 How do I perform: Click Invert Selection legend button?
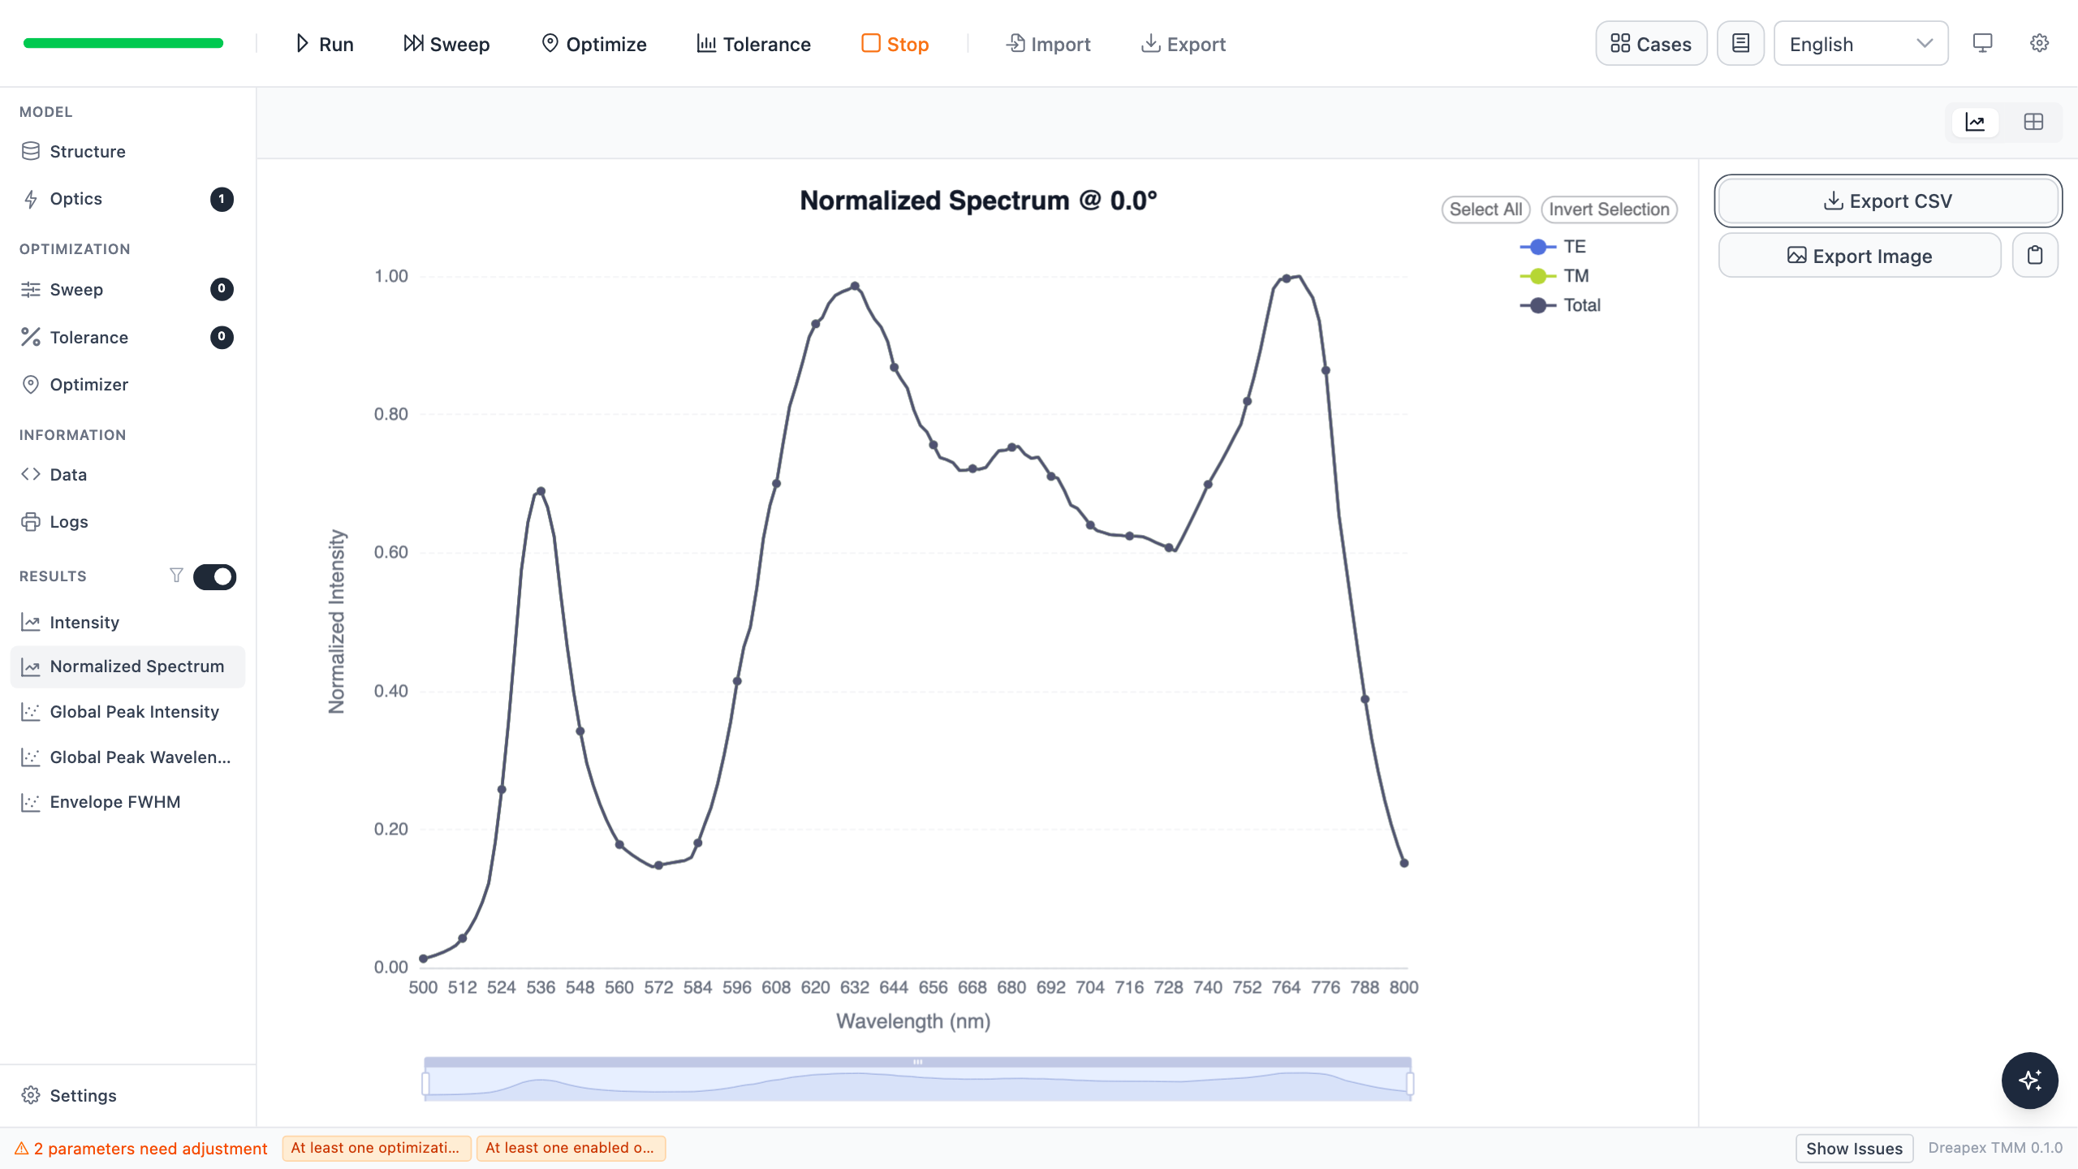[1609, 209]
